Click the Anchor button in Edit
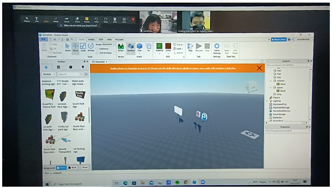This screenshot has height=188, width=332. [x=178, y=53]
